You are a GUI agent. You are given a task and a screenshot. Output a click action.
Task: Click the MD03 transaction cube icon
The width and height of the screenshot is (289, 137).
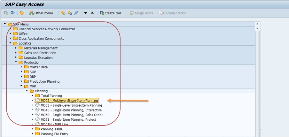(x=38, y=105)
